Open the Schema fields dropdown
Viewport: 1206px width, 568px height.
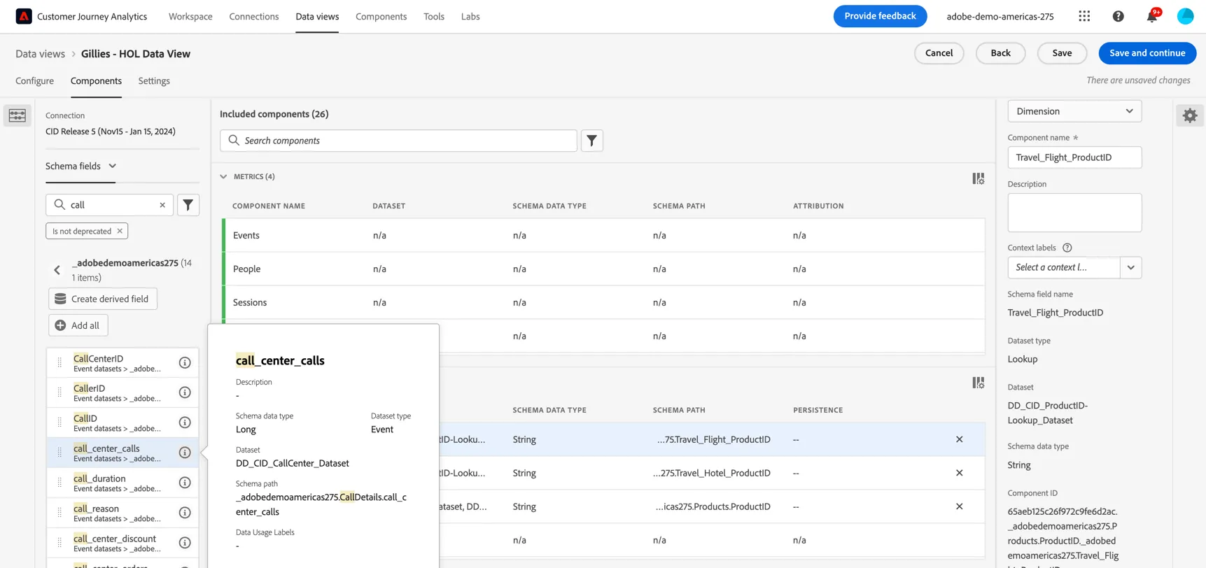(x=80, y=166)
